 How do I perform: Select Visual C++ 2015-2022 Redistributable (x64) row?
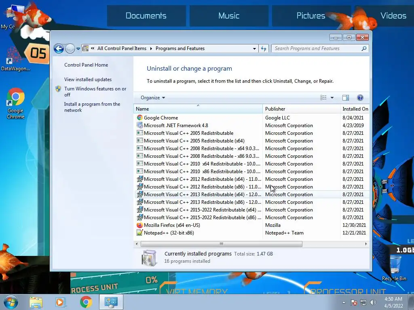[x=252, y=210]
